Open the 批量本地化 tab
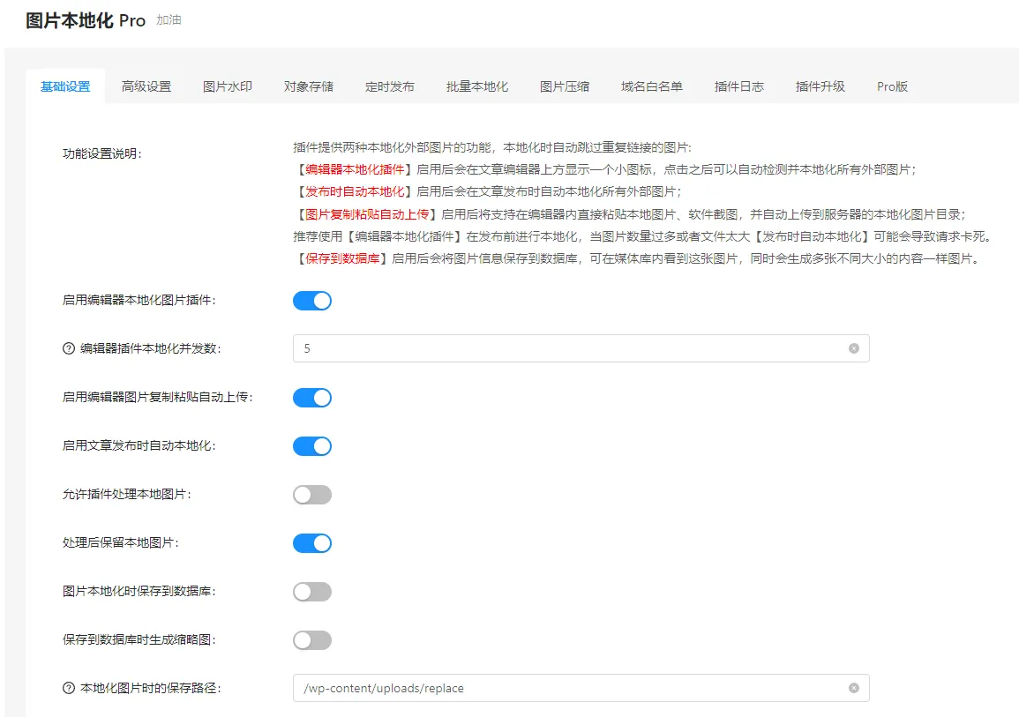The image size is (1019, 717). 477,86
